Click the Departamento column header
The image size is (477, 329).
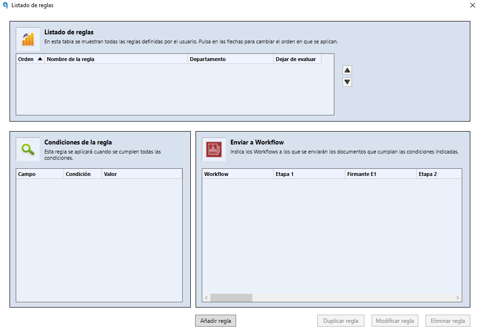[x=230, y=59]
